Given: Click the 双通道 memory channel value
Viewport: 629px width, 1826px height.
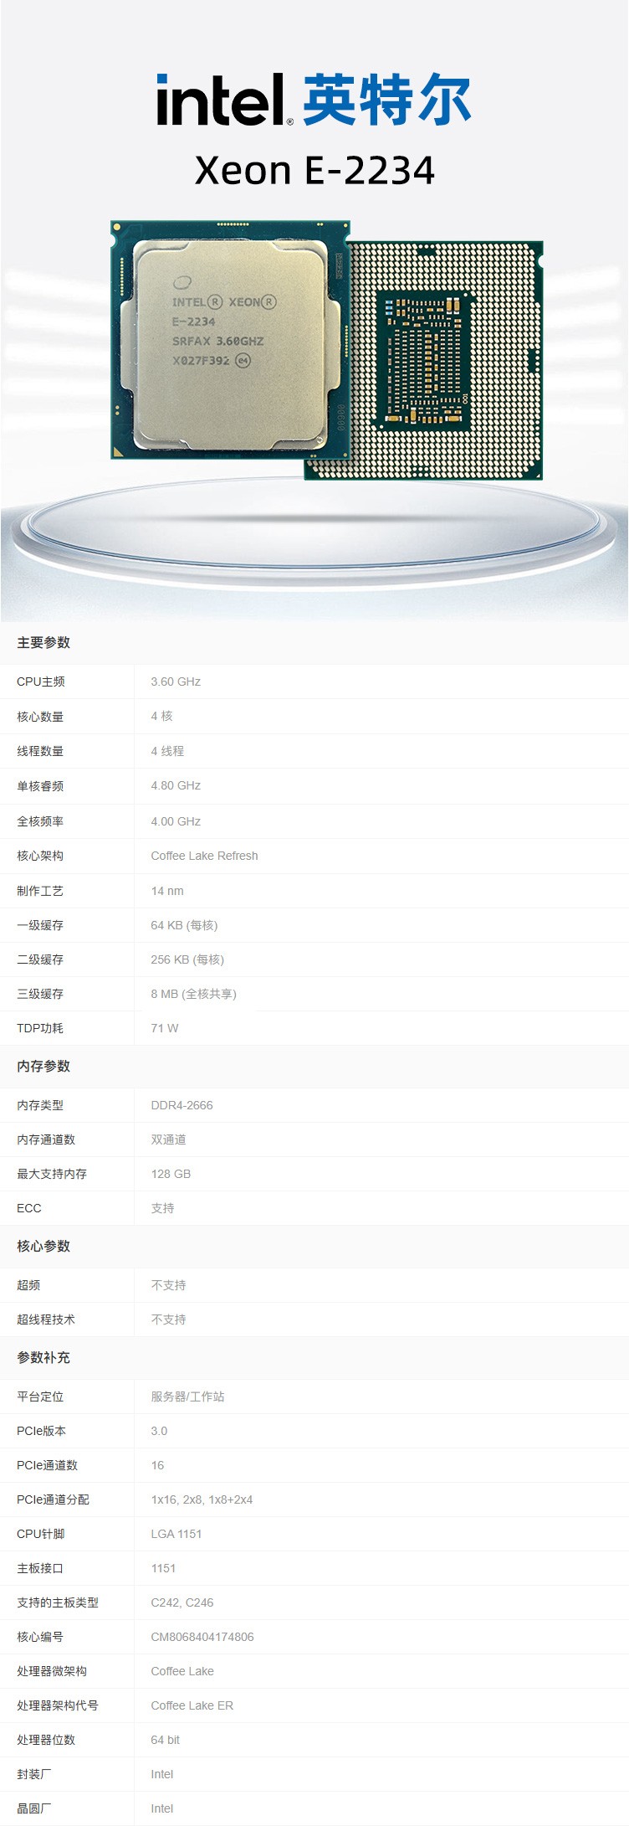Looking at the screenshot, I should pos(168,1139).
